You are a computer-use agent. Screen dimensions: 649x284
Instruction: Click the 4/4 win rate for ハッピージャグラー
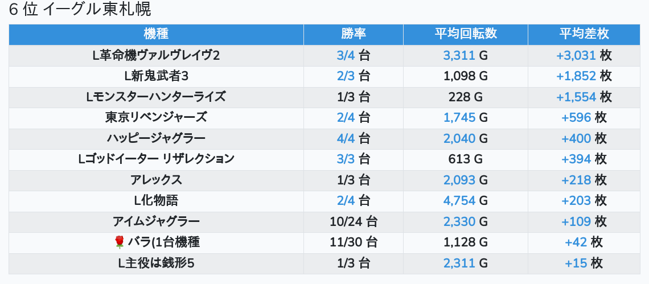(353, 138)
